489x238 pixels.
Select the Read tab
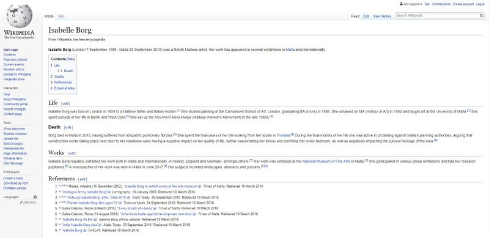click(355, 17)
